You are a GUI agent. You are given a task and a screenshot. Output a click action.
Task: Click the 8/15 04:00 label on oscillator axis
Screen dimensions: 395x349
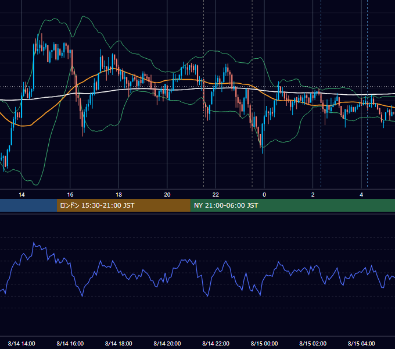(x=361, y=343)
